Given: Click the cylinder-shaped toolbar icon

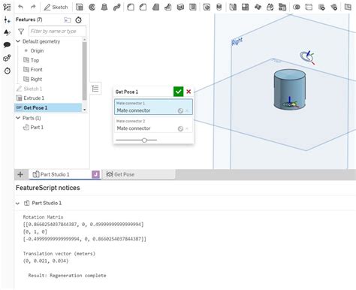Looking at the screenshot, I should [x=219, y=8].
